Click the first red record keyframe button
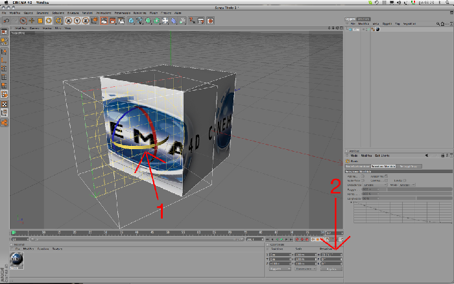The image size is (454, 284). (x=297, y=239)
